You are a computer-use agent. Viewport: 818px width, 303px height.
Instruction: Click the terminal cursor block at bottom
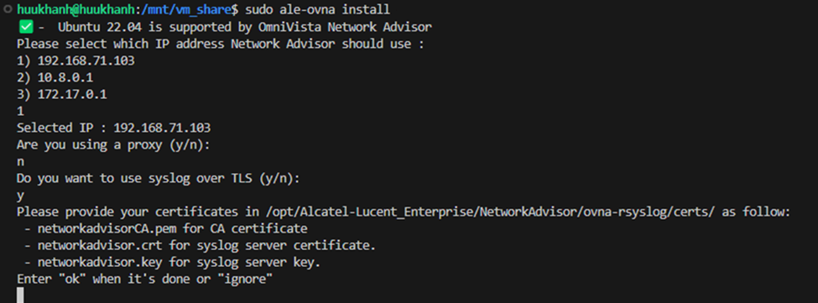click(x=20, y=295)
